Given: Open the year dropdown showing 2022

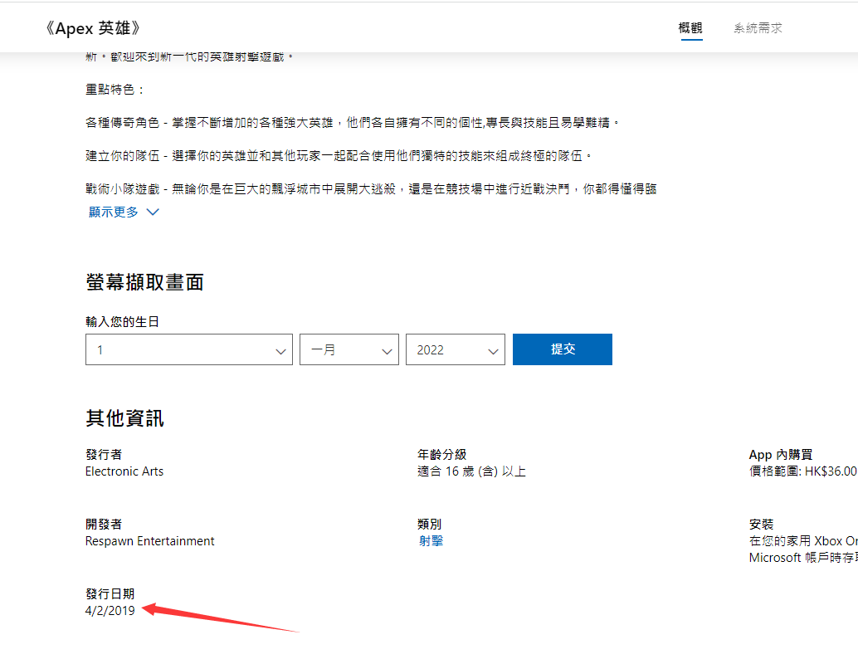Looking at the screenshot, I should point(456,349).
